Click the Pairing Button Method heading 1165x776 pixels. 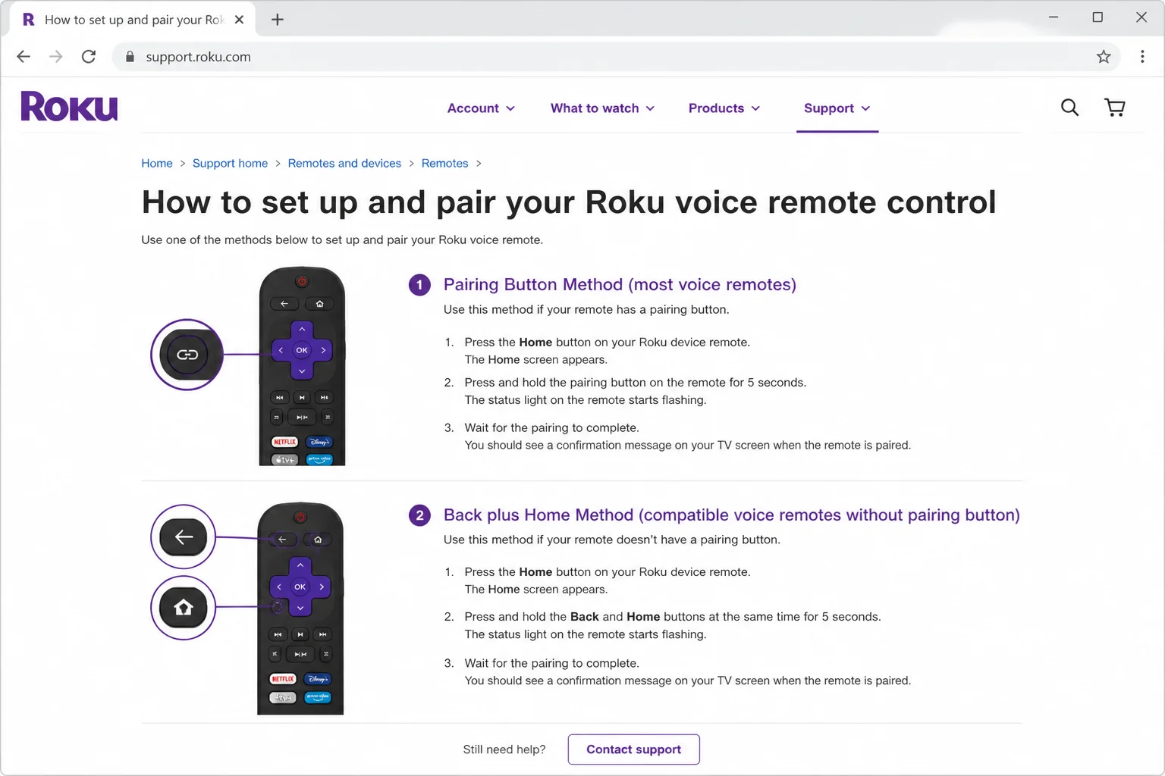click(x=620, y=285)
